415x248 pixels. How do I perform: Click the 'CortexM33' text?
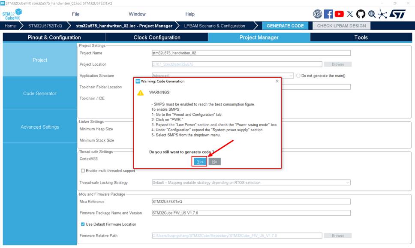pyautogui.click(x=88, y=159)
